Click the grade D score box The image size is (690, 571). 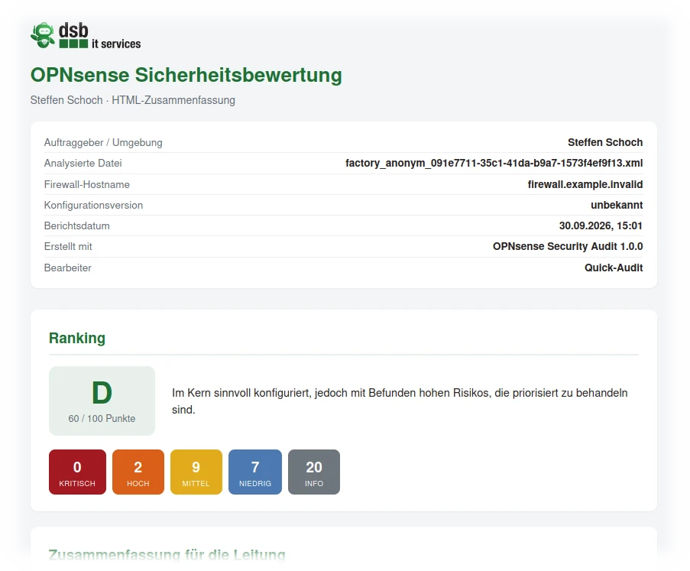[102, 401]
